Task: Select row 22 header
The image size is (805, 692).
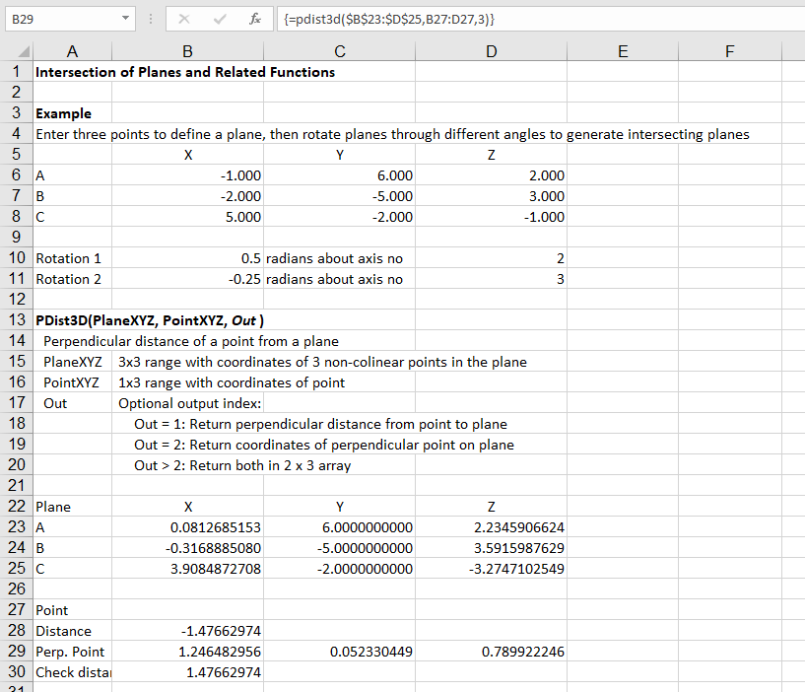Action: pos(16,507)
